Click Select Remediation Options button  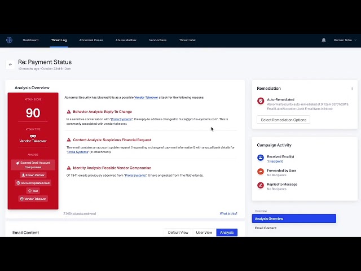283,120
